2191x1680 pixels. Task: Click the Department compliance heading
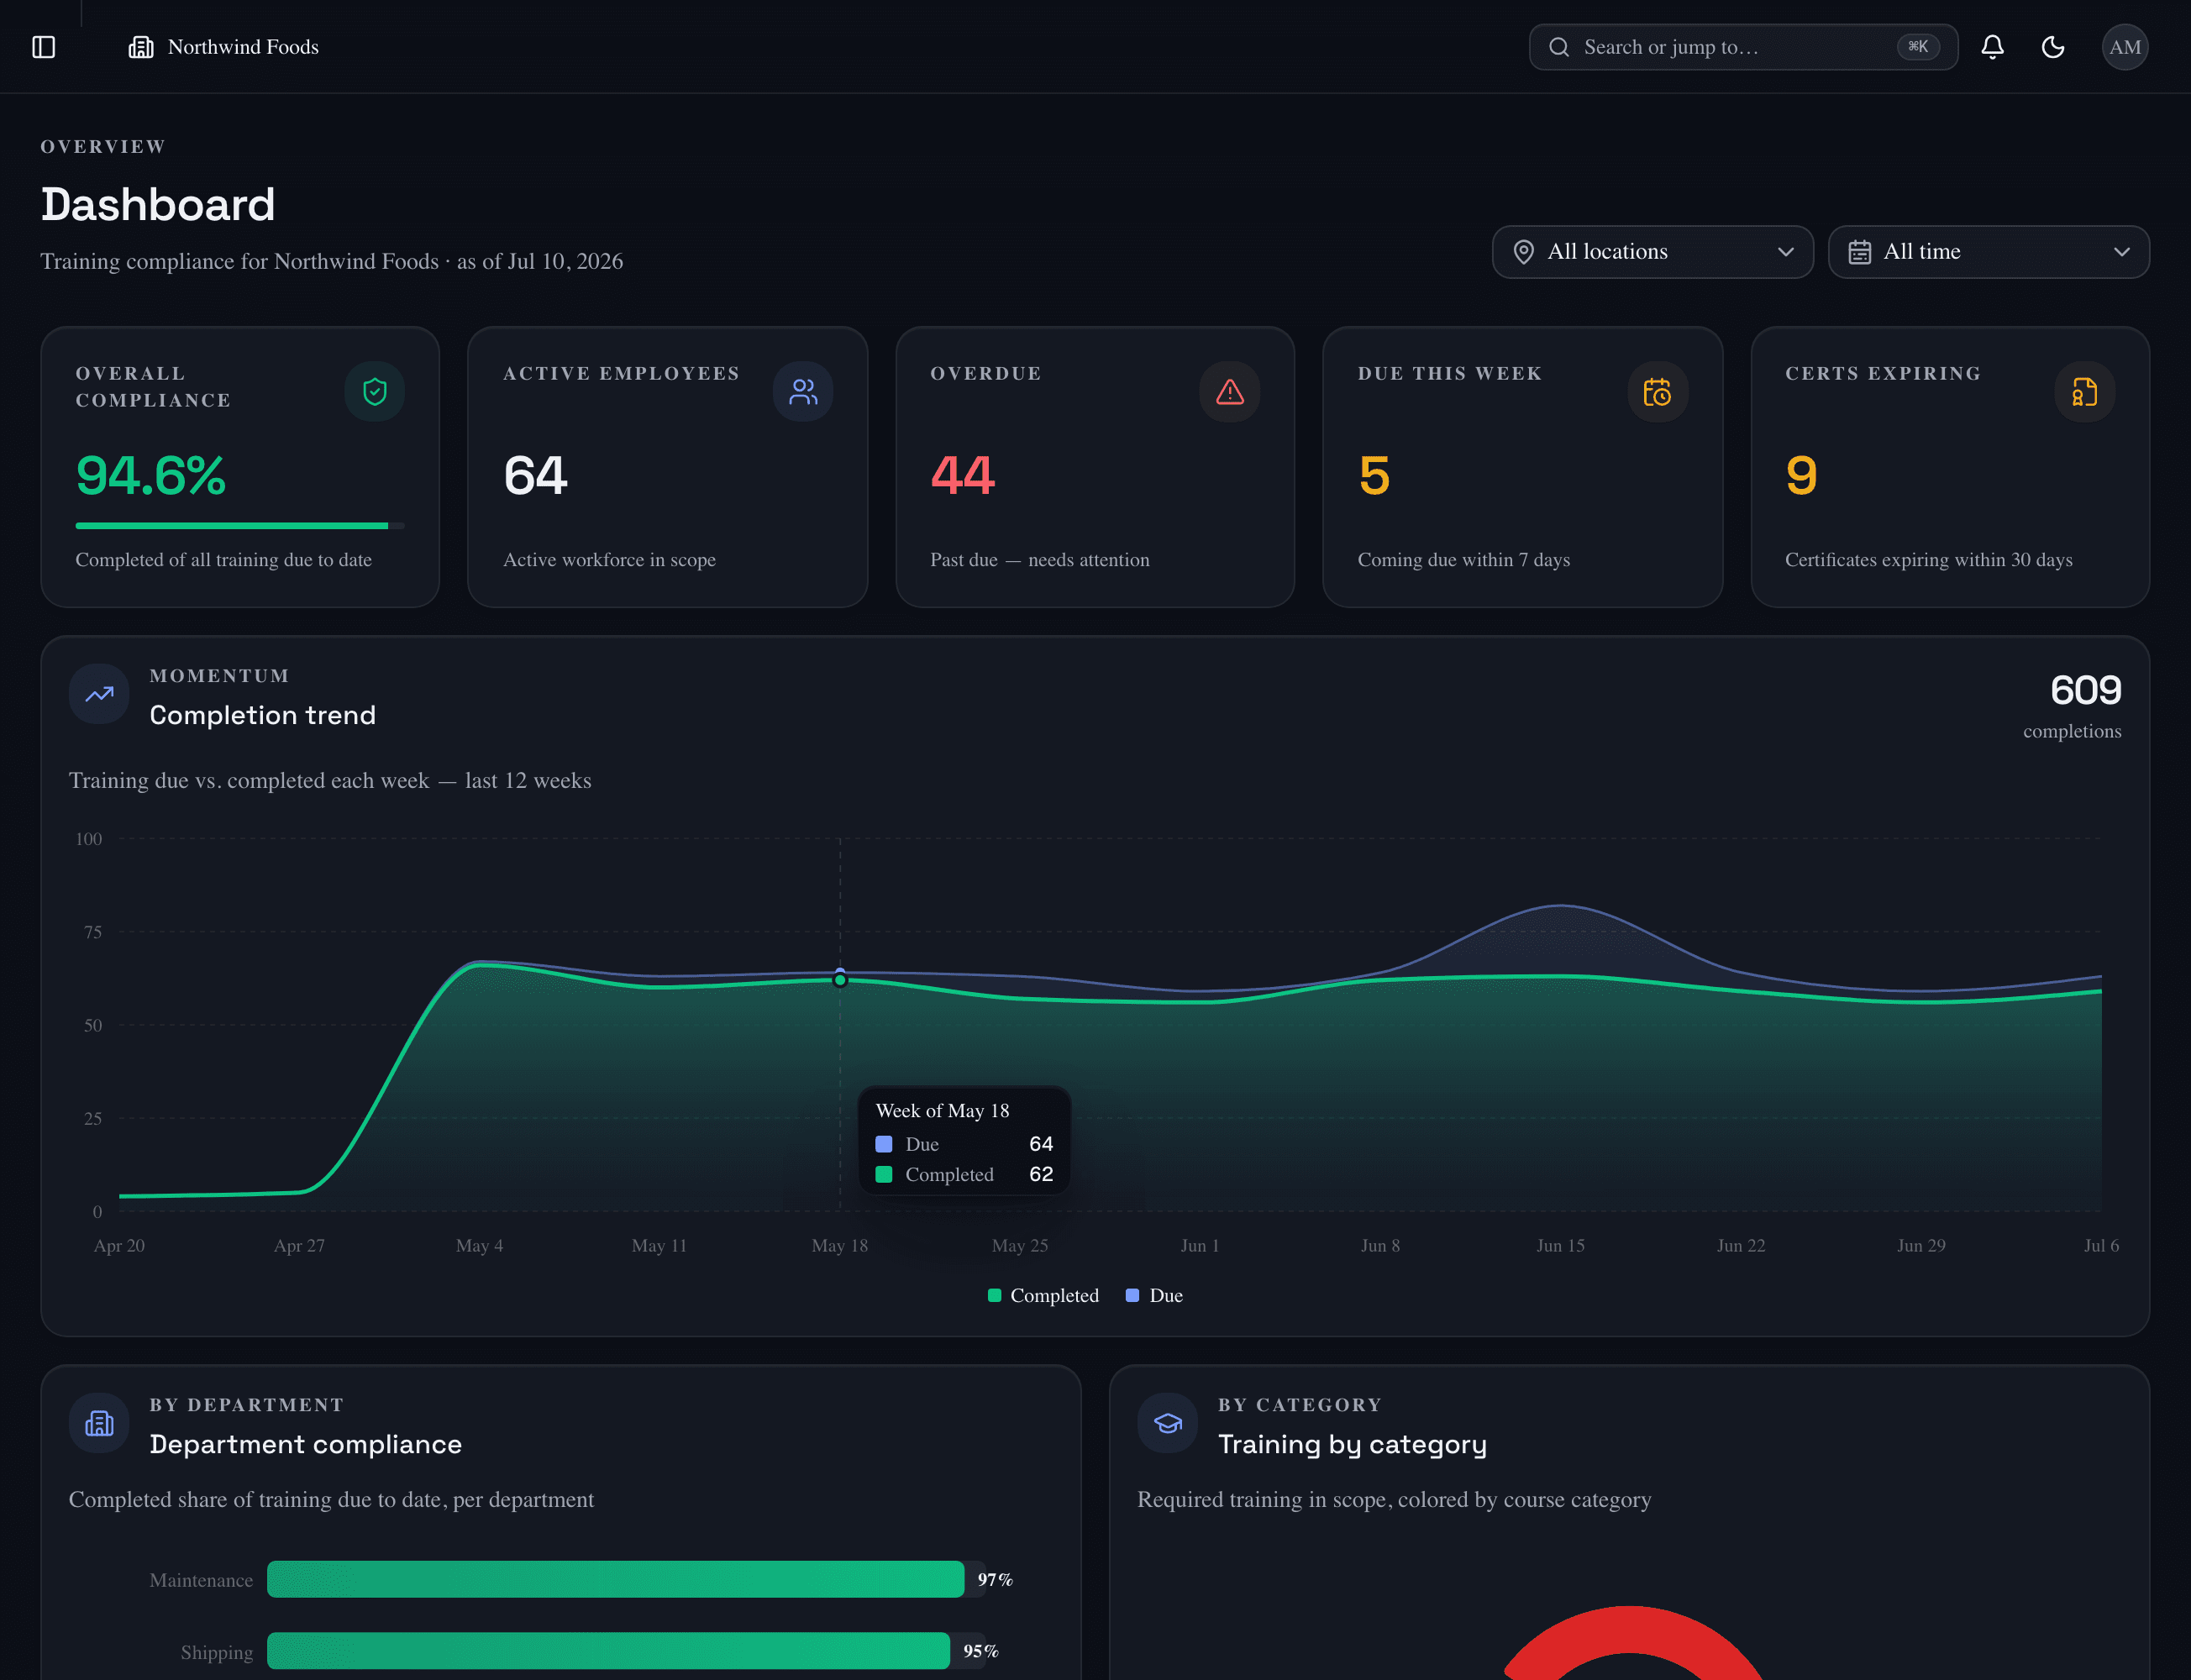click(306, 1444)
